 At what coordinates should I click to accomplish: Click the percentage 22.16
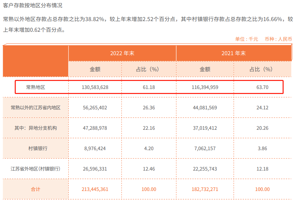pos(149,128)
